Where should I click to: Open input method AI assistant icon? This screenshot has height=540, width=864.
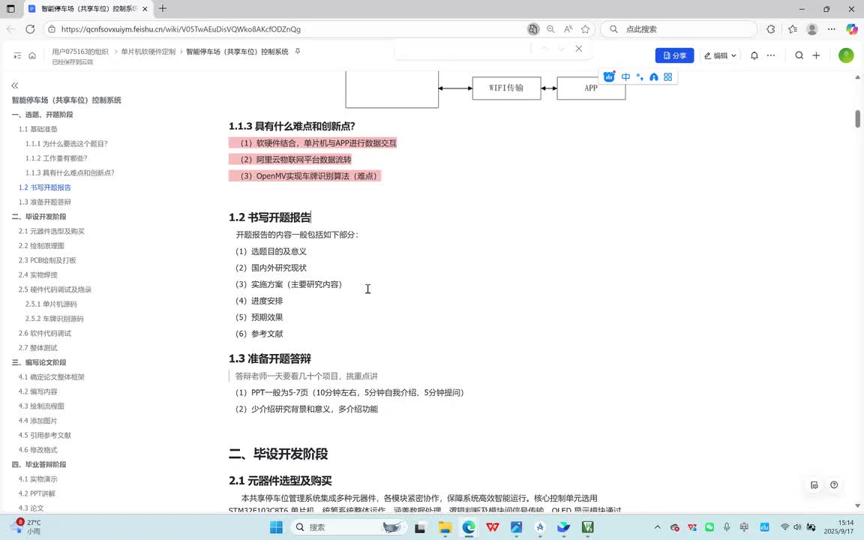(653, 77)
